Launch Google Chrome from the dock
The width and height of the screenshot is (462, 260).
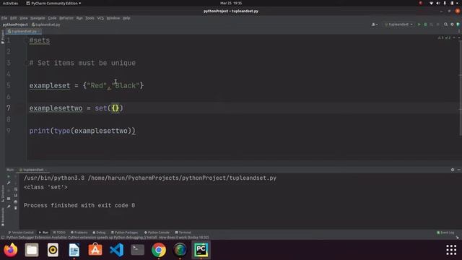pyautogui.click(x=159, y=250)
